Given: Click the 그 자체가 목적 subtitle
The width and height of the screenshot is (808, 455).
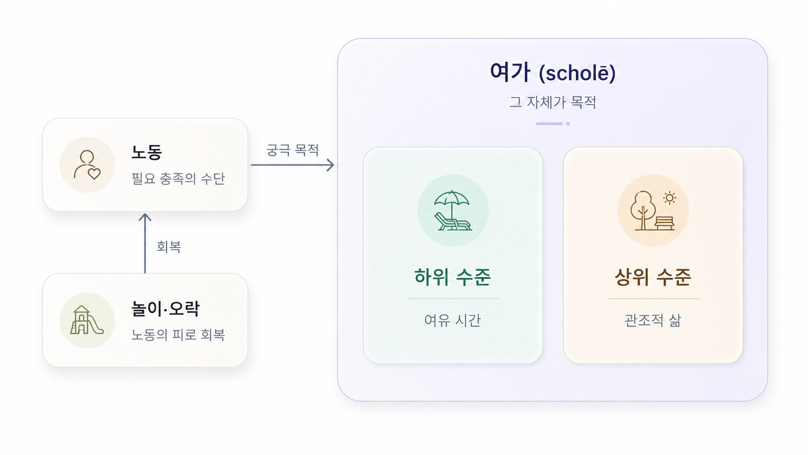Looking at the screenshot, I should [553, 102].
